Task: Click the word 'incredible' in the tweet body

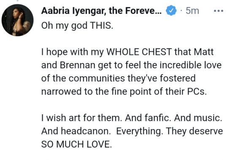Action: coord(180,65)
